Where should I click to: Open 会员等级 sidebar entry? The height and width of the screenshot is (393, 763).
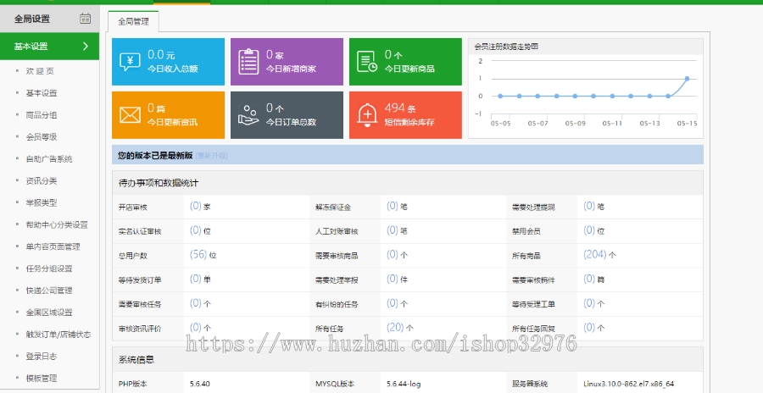pyautogui.click(x=42, y=136)
